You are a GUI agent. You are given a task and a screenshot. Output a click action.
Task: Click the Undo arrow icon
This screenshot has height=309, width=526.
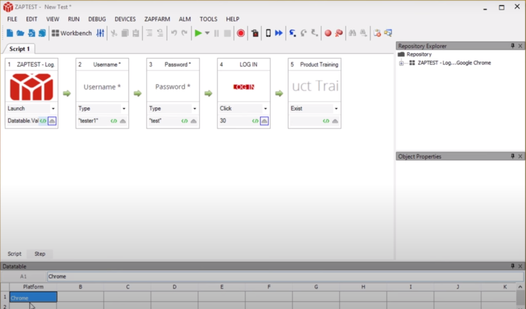174,33
